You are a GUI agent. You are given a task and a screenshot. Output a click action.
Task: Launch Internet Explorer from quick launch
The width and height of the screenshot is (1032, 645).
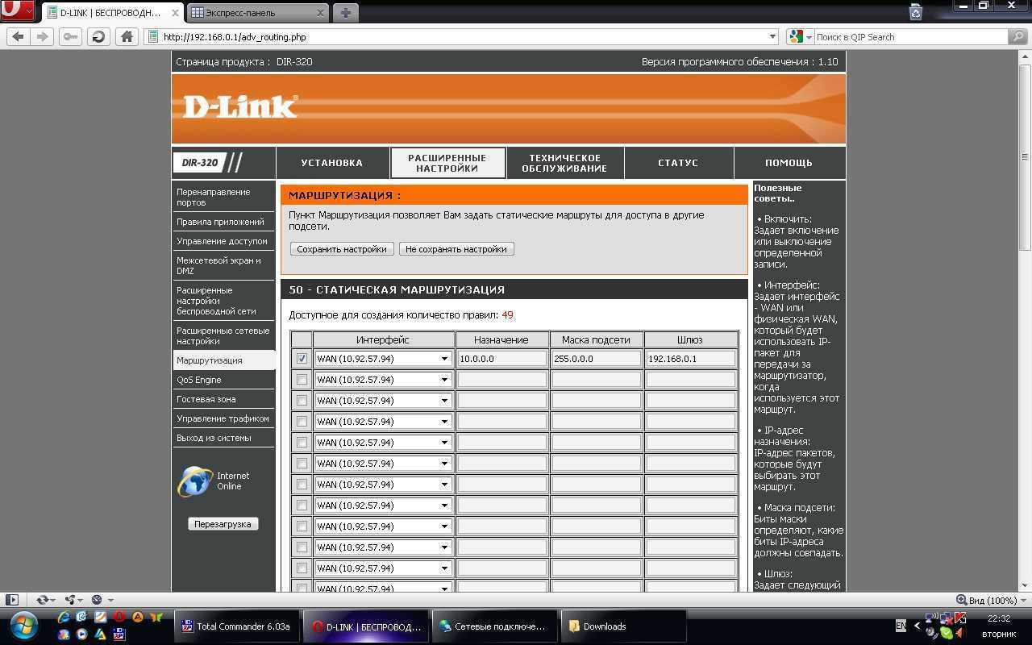pos(64,618)
